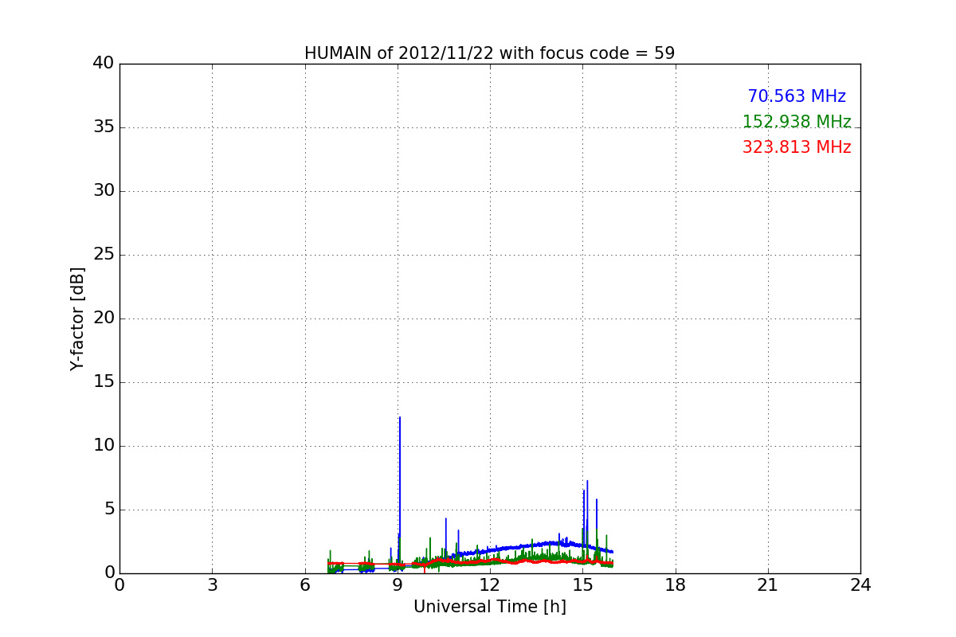Click the plot title HUMAIN of 2012/11/22

coord(489,53)
